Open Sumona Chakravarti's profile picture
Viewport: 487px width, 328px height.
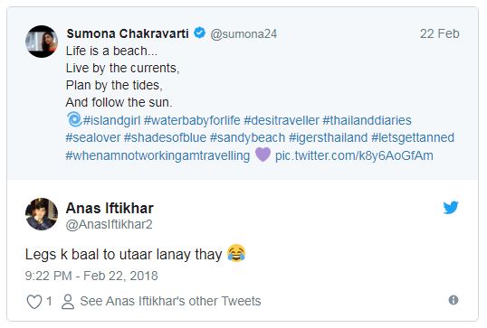(x=42, y=42)
